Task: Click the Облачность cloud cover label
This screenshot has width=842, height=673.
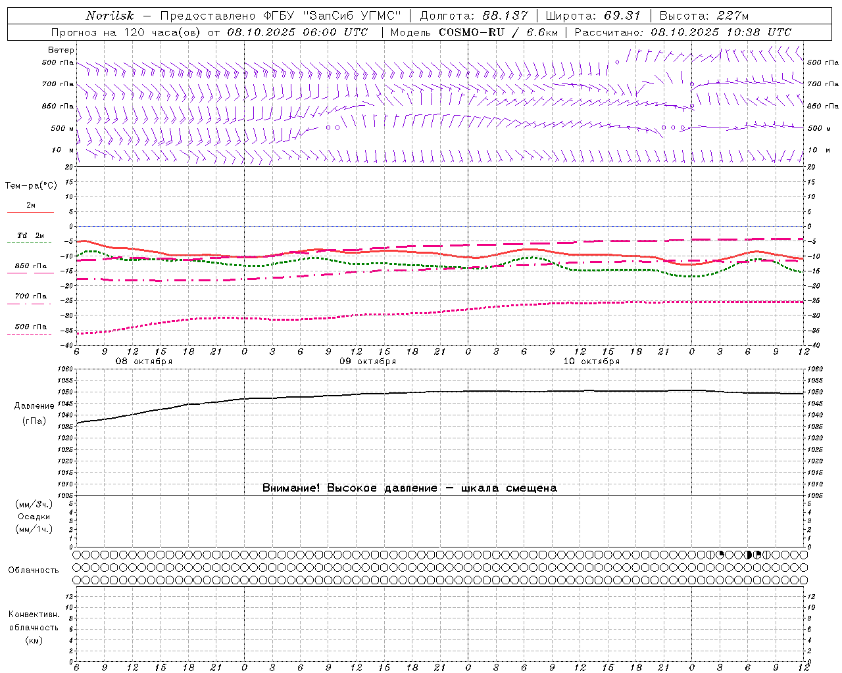Action: pos(34,570)
